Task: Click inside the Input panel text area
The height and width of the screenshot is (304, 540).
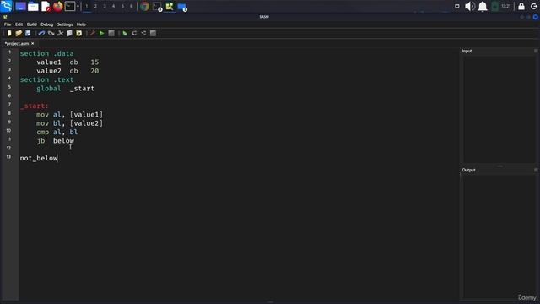Action: [x=499, y=109]
